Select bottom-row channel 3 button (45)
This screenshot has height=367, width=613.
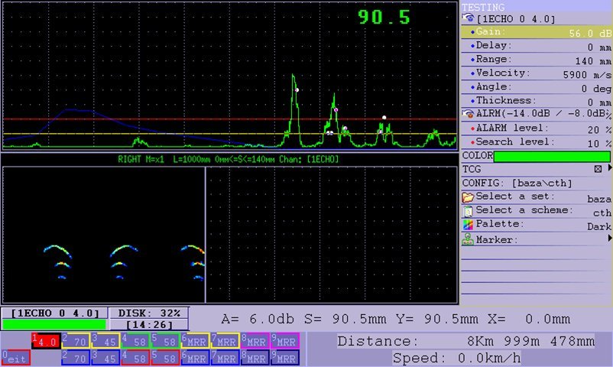(105, 358)
